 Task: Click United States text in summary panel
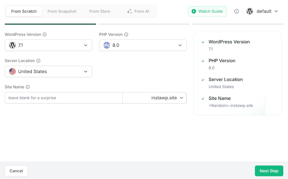point(221,87)
